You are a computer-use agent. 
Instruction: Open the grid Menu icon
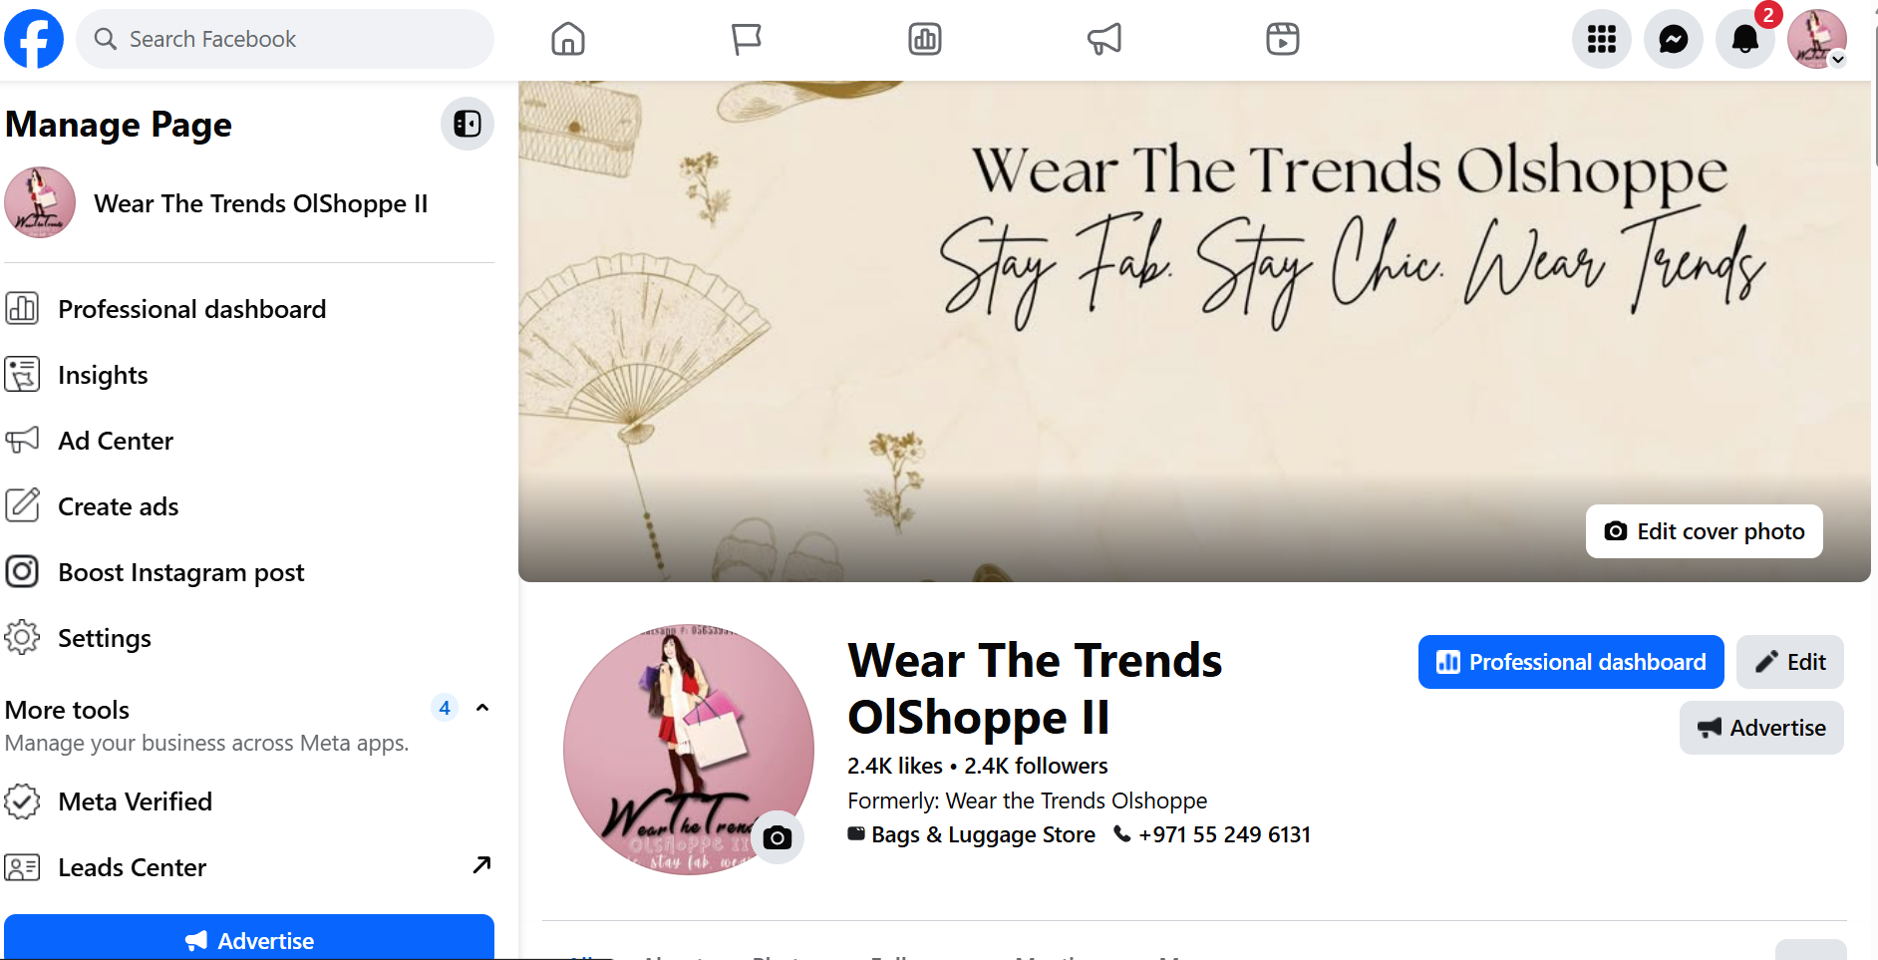click(1602, 39)
